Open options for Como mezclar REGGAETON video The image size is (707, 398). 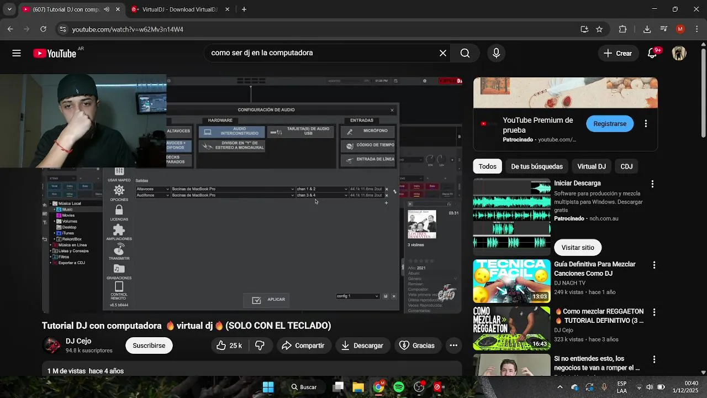tap(654, 312)
